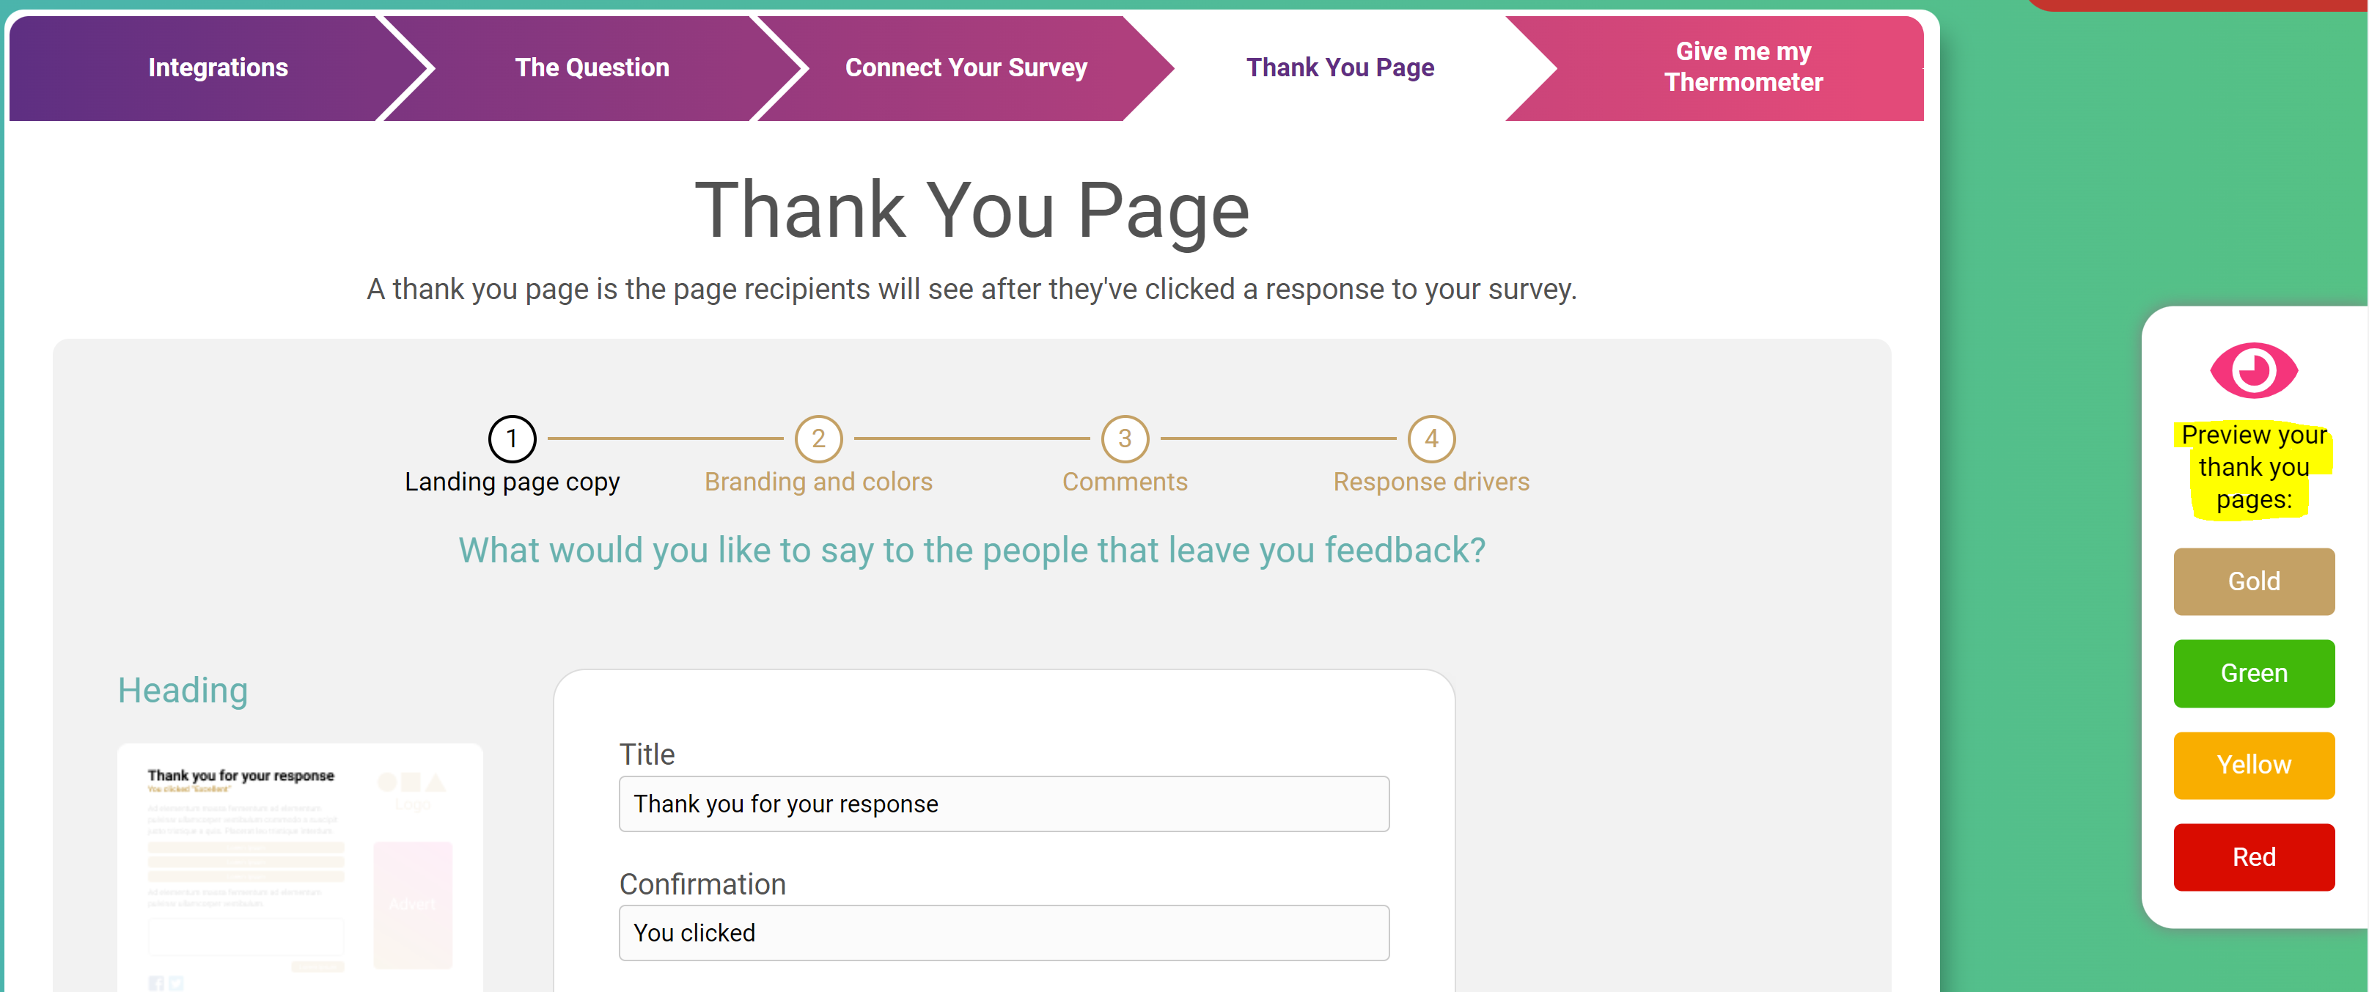The image size is (2369, 992).
Task: Click the Heading preview thumbnail
Action: tap(300, 867)
